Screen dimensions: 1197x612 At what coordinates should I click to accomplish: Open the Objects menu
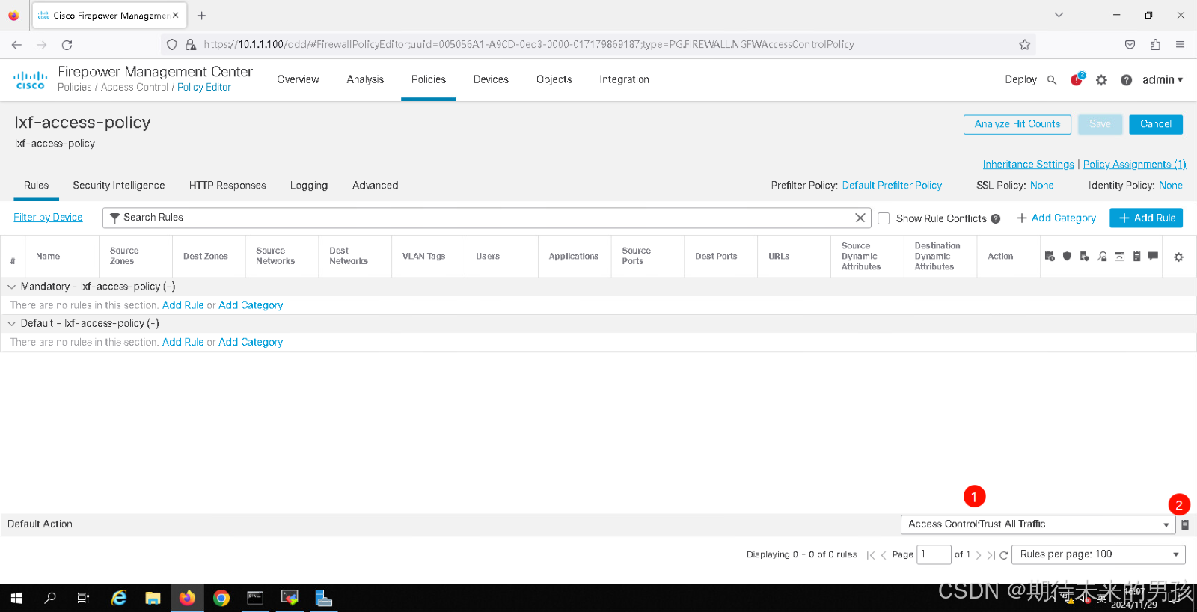[x=554, y=79]
